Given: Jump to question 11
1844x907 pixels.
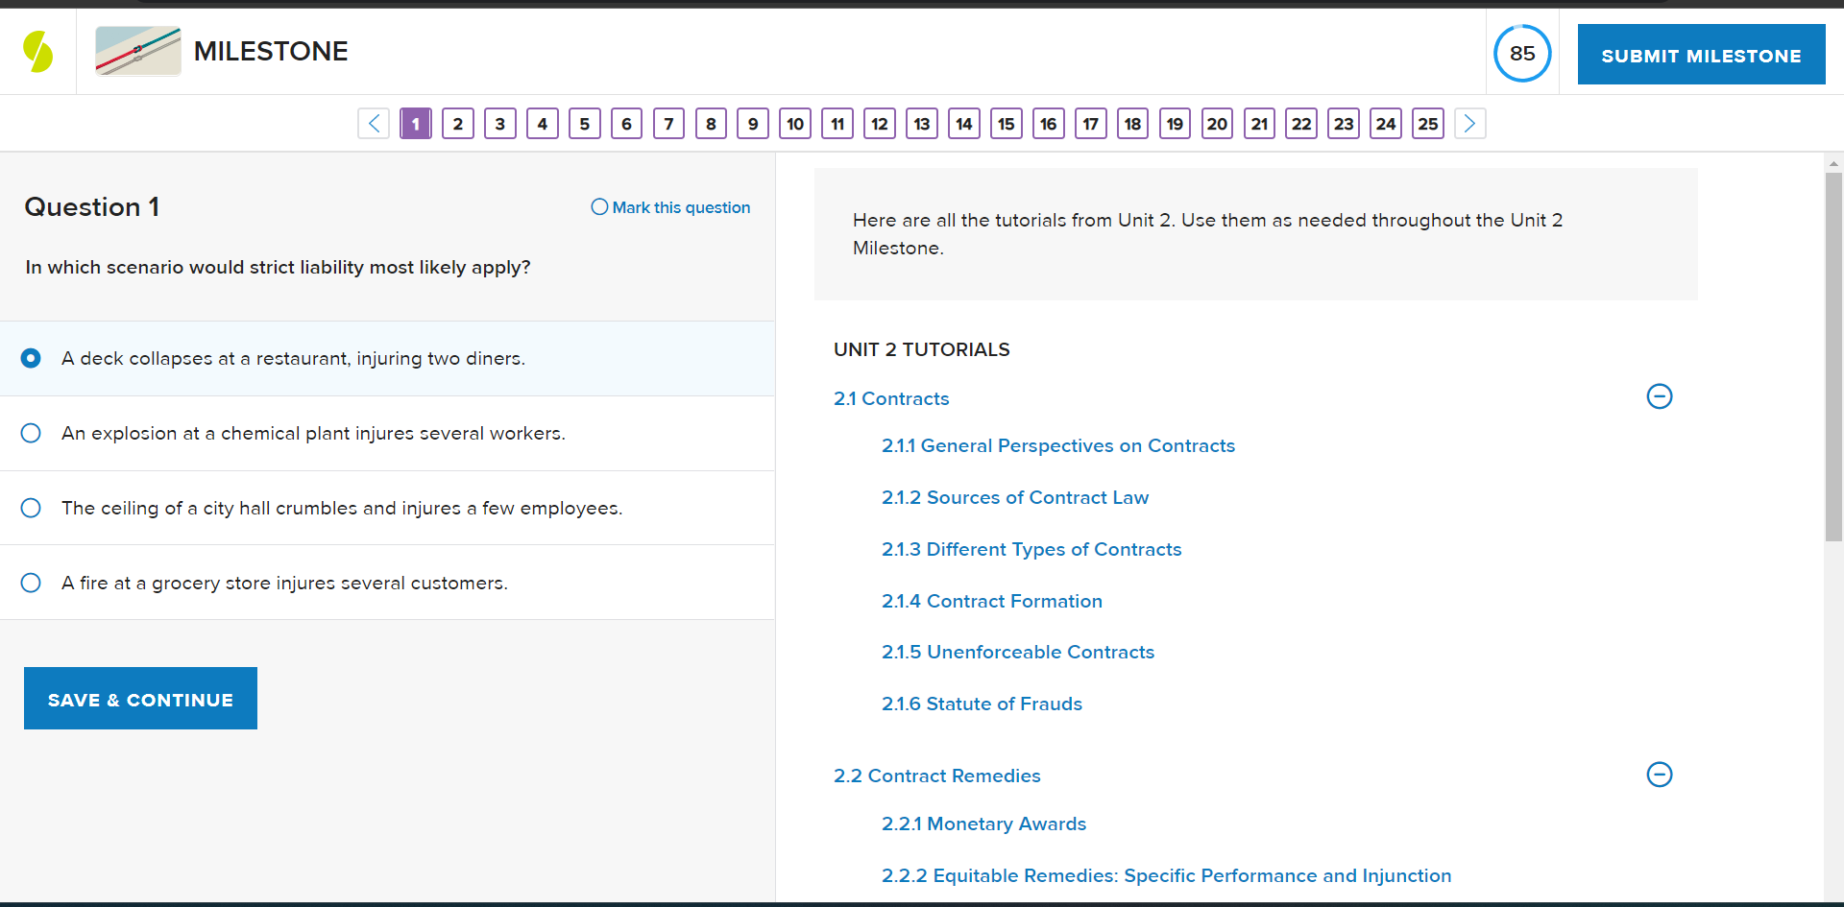Looking at the screenshot, I should click(837, 124).
